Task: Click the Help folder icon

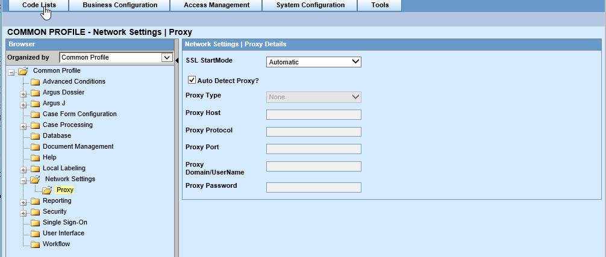Action: click(35, 158)
